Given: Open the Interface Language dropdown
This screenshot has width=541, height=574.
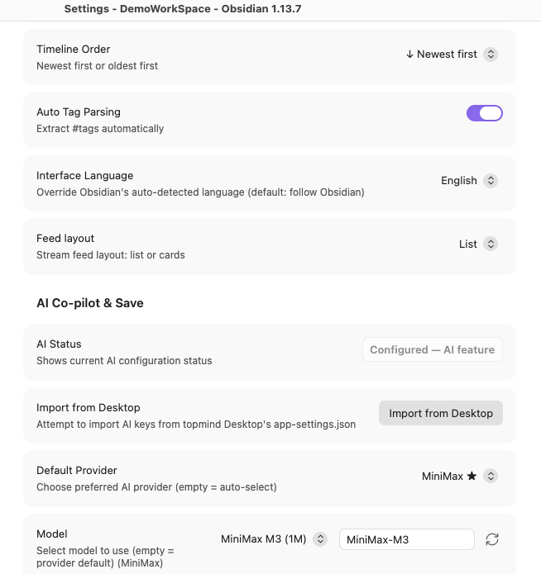Looking at the screenshot, I should pyautogui.click(x=469, y=181).
